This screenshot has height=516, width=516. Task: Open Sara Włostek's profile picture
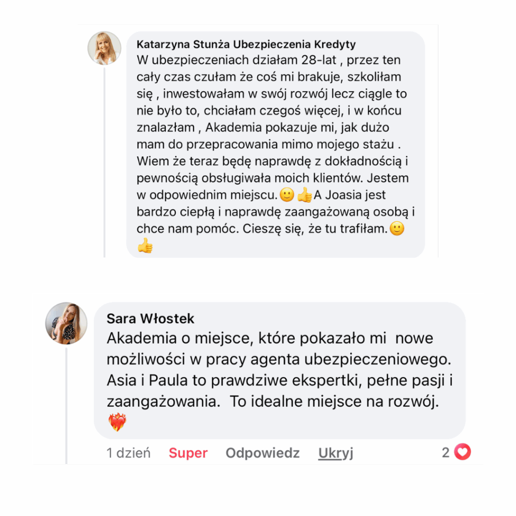tap(66, 323)
